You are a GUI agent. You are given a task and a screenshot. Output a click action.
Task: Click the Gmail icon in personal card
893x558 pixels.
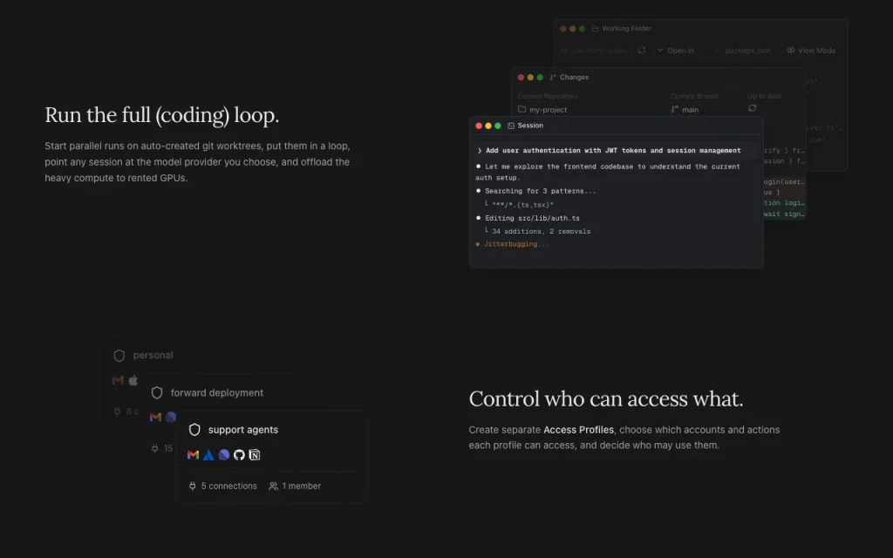point(118,380)
